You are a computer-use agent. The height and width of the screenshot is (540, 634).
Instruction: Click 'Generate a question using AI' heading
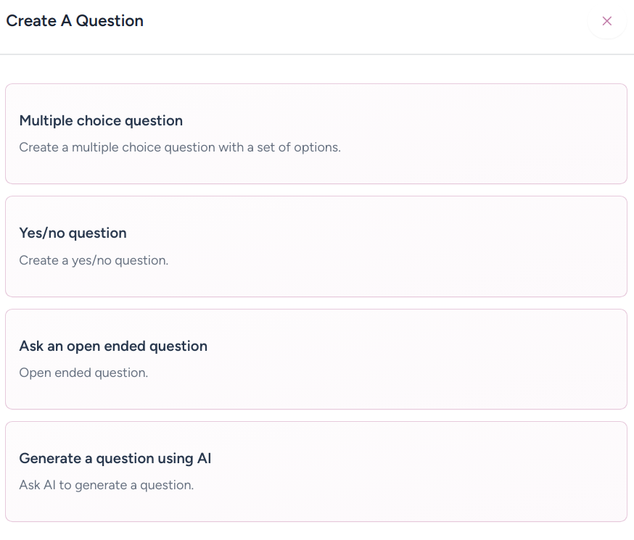[115, 458]
